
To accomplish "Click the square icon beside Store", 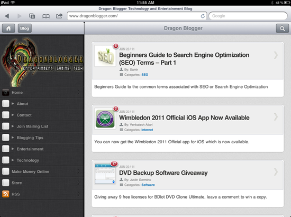I will point(6,183).
